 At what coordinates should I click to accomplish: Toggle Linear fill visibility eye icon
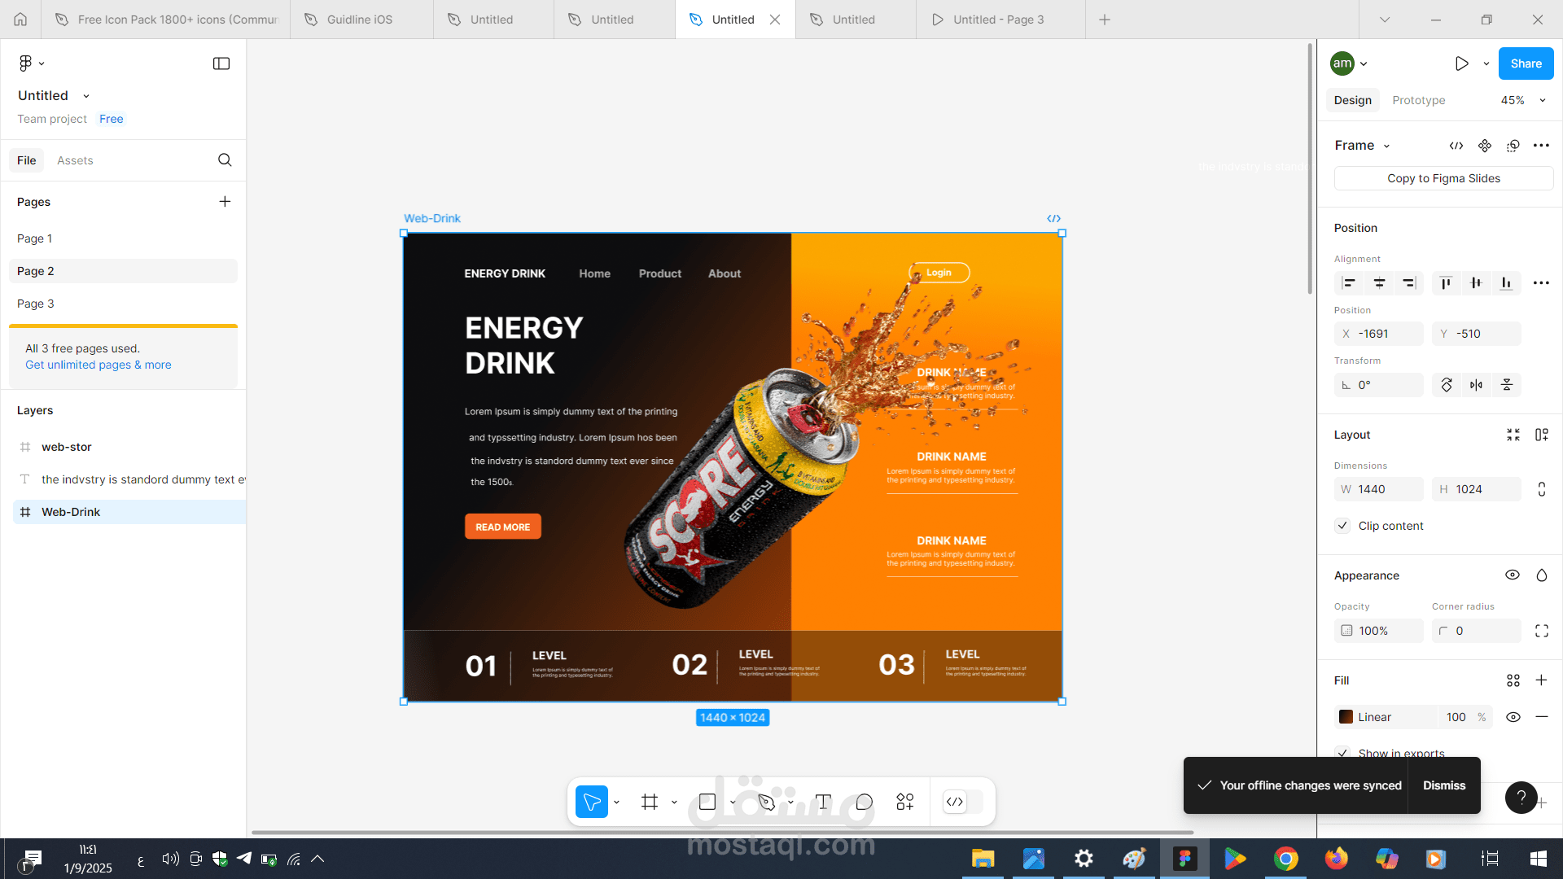[1513, 717]
